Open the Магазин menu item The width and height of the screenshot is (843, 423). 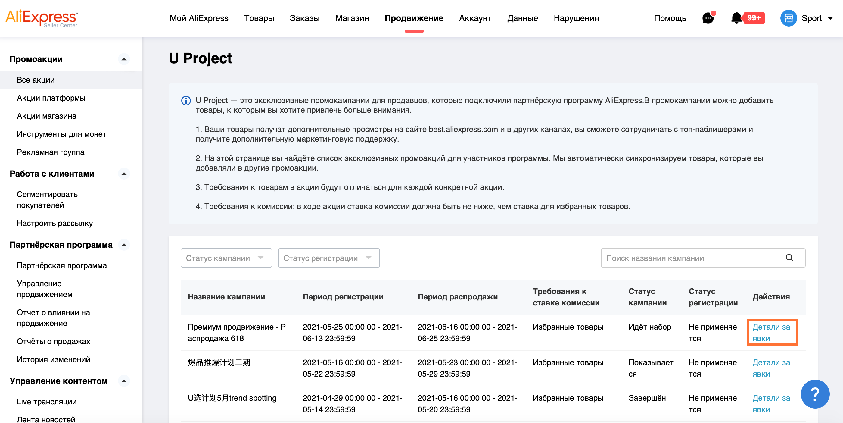click(x=352, y=18)
